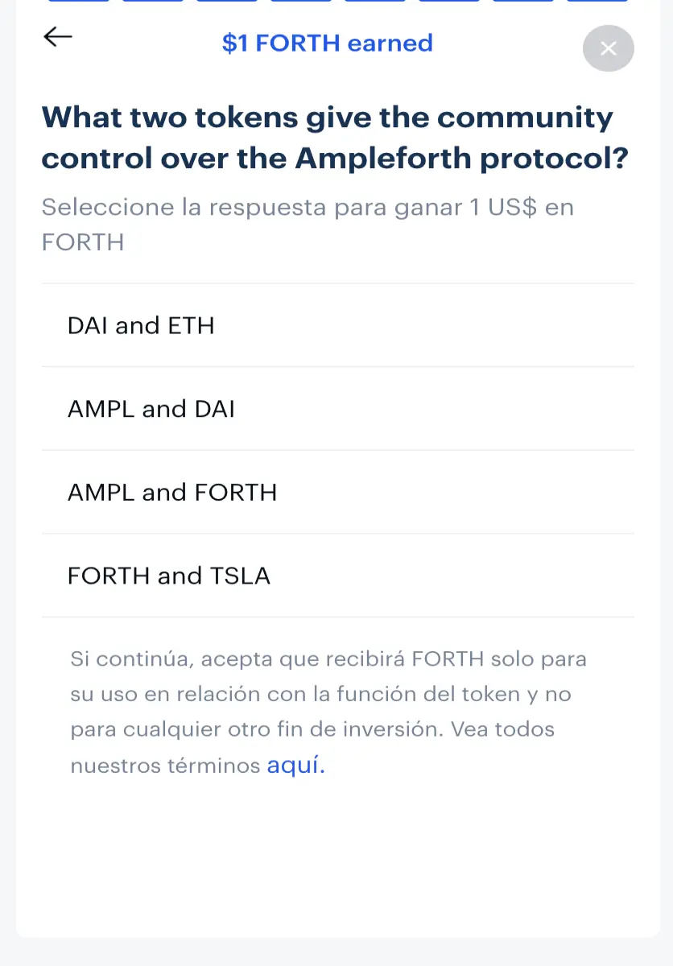This screenshot has height=966, width=673.
Task: Open the terms via the aquí link
Action: (x=295, y=765)
